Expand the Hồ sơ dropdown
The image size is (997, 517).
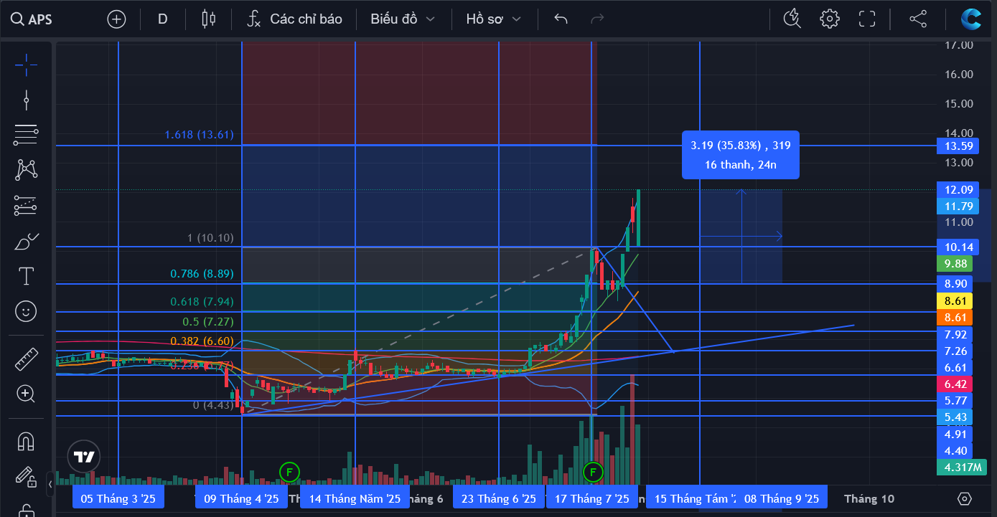coord(493,19)
